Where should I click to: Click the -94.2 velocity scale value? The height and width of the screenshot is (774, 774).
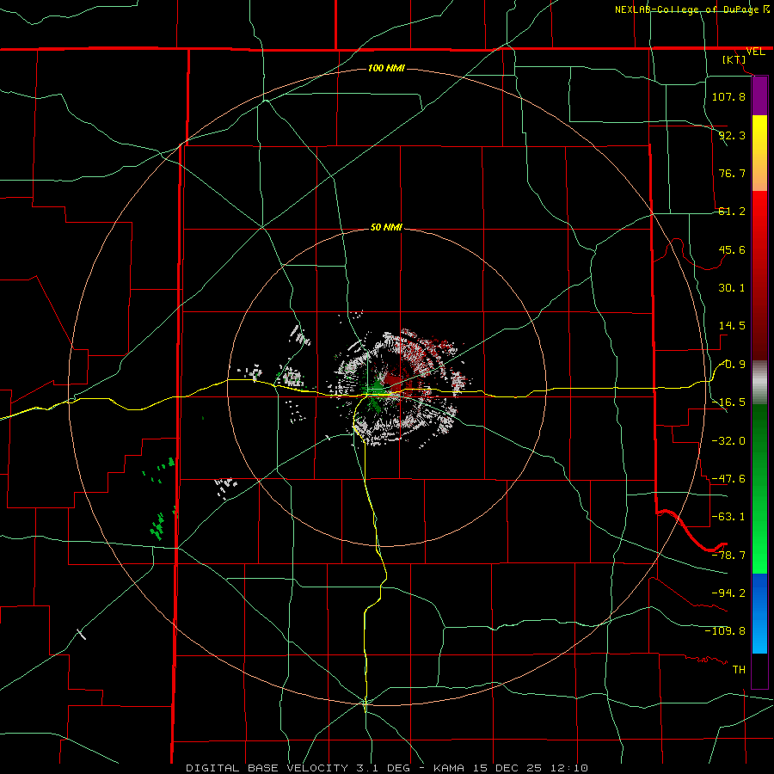click(728, 593)
